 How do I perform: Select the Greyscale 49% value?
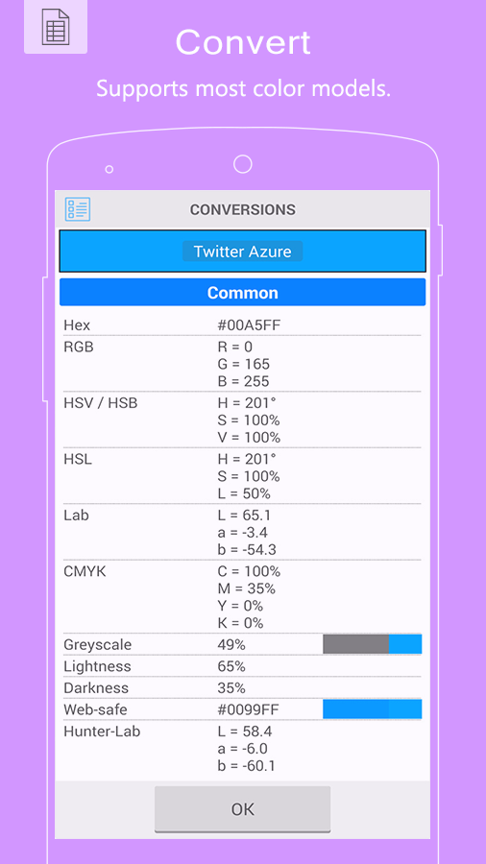point(231,645)
